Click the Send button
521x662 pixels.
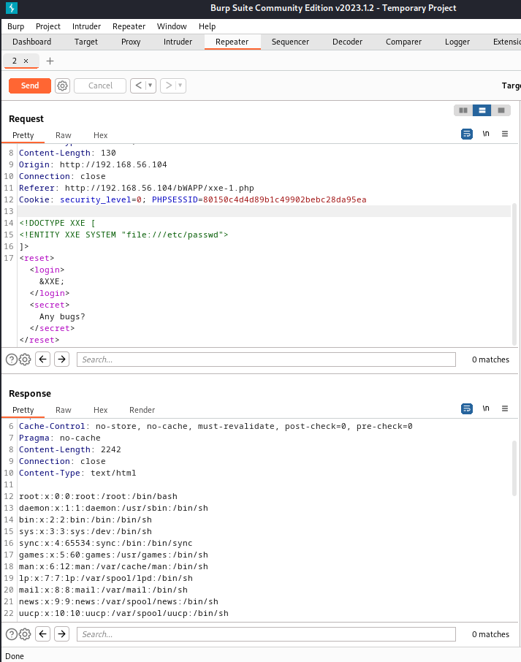(x=30, y=85)
